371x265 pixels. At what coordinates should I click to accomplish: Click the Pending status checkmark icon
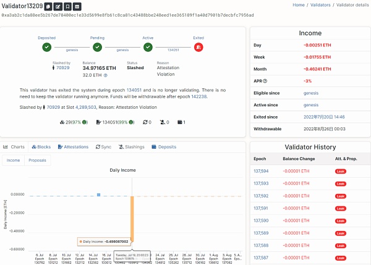coord(98,46)
